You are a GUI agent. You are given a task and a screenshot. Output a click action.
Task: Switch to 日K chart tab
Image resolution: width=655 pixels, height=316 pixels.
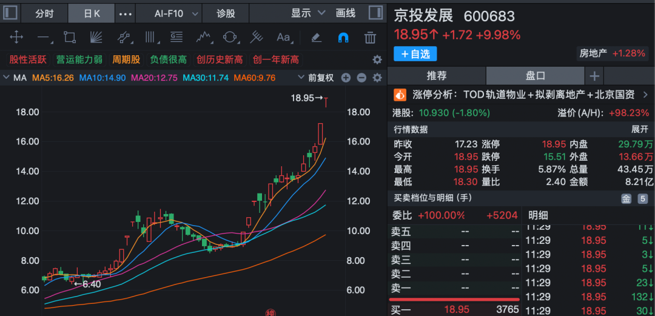pyautogui.click(x=92, y=13)
